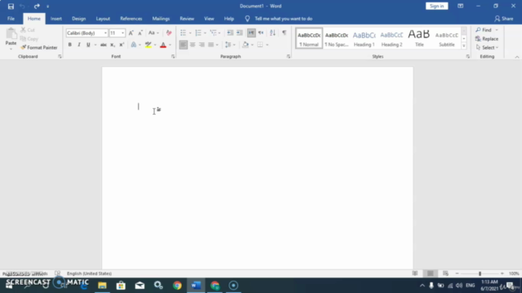Open the File tab
The width and height of the screenshot is (522, 293).
(x=11, y=19)
